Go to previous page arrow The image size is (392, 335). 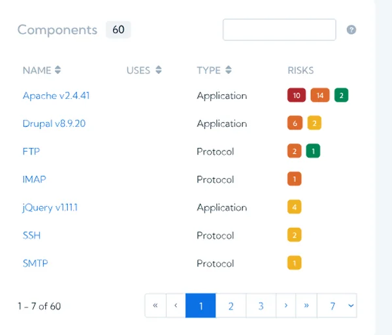pos(176,306)
